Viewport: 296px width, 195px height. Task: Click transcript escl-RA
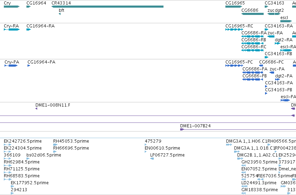(288, 47)
